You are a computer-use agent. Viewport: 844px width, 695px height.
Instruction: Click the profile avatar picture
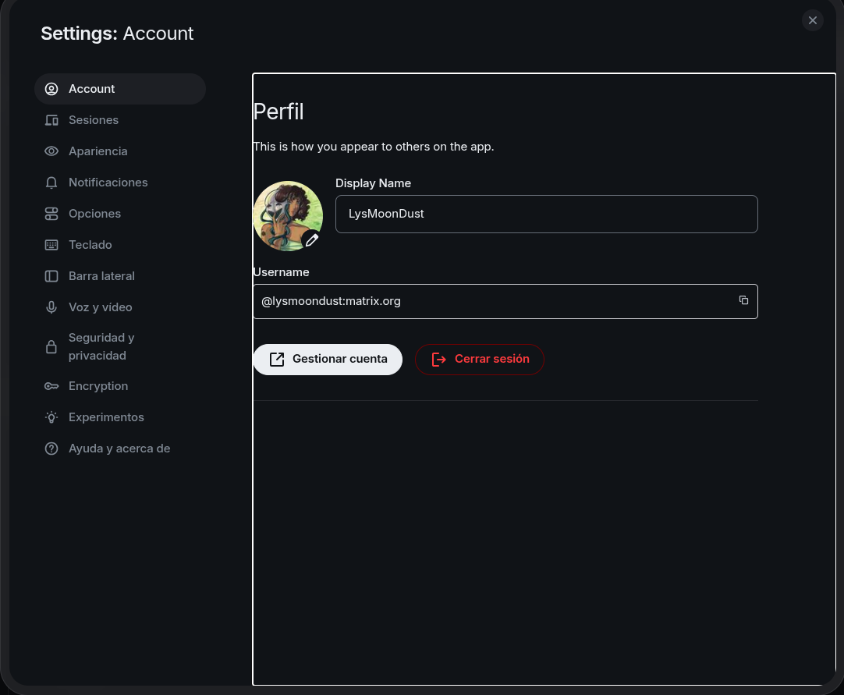(x=286, y=215)
